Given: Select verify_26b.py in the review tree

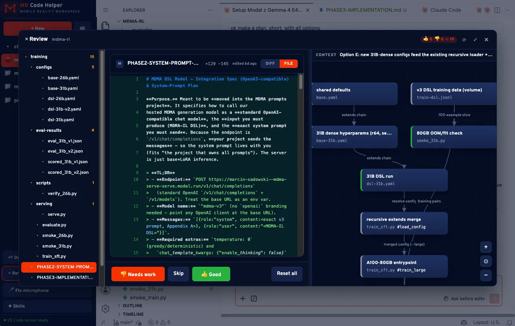Looking at the screenshot, I should tap(62, 193).
